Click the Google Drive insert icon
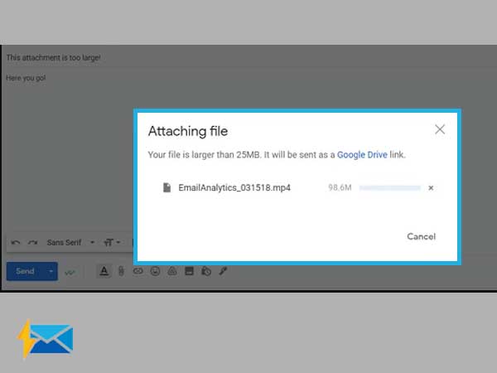 (x=172, y=271)
